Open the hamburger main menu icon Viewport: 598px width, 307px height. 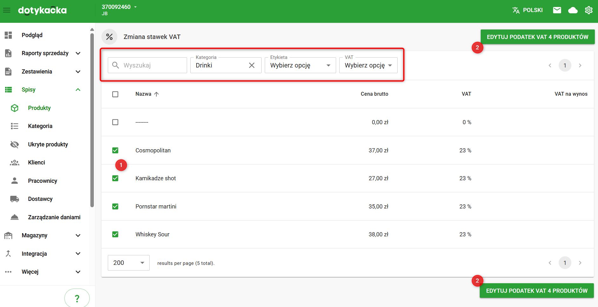point(7,10)
